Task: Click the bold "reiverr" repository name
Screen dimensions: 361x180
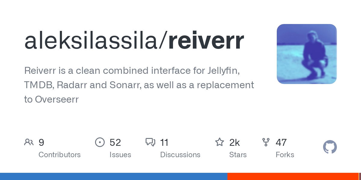Action: pos(206,41)
